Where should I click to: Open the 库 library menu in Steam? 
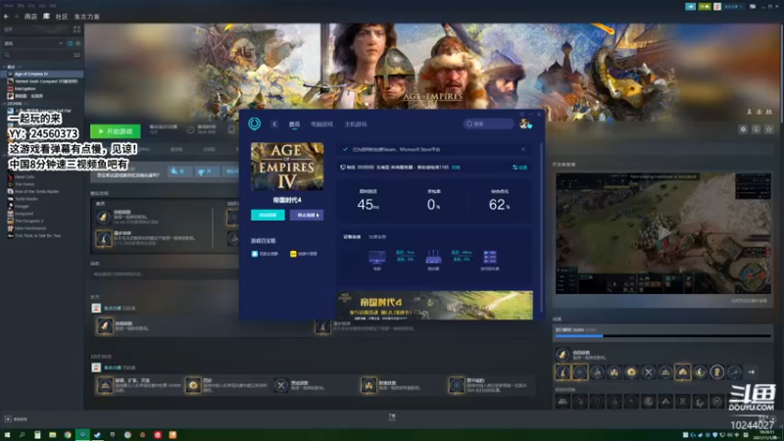point(46,17)
